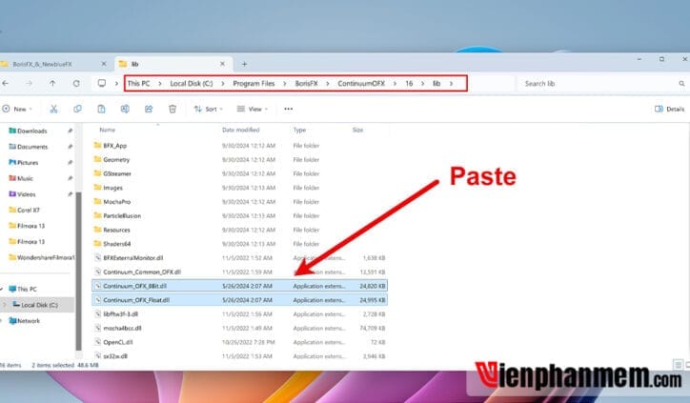Go up one folder level
Viewport: 690px width, 403px height.
52,83
